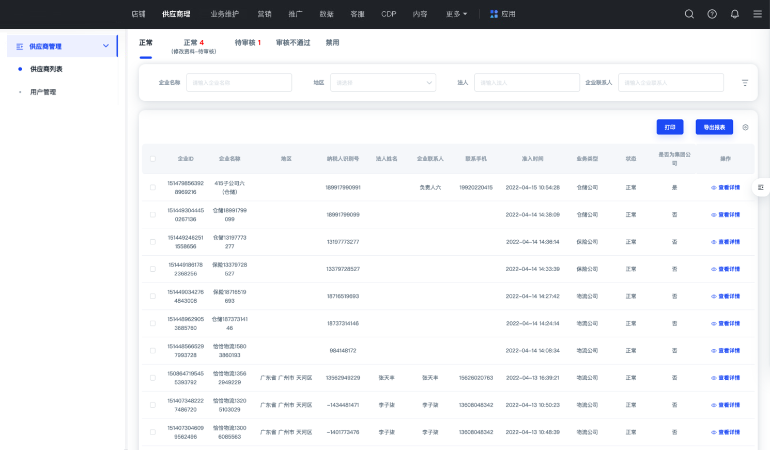Check the row for 保险18716519693
Viewport: 770px width, 450px height.
click(x=152, y=296)
